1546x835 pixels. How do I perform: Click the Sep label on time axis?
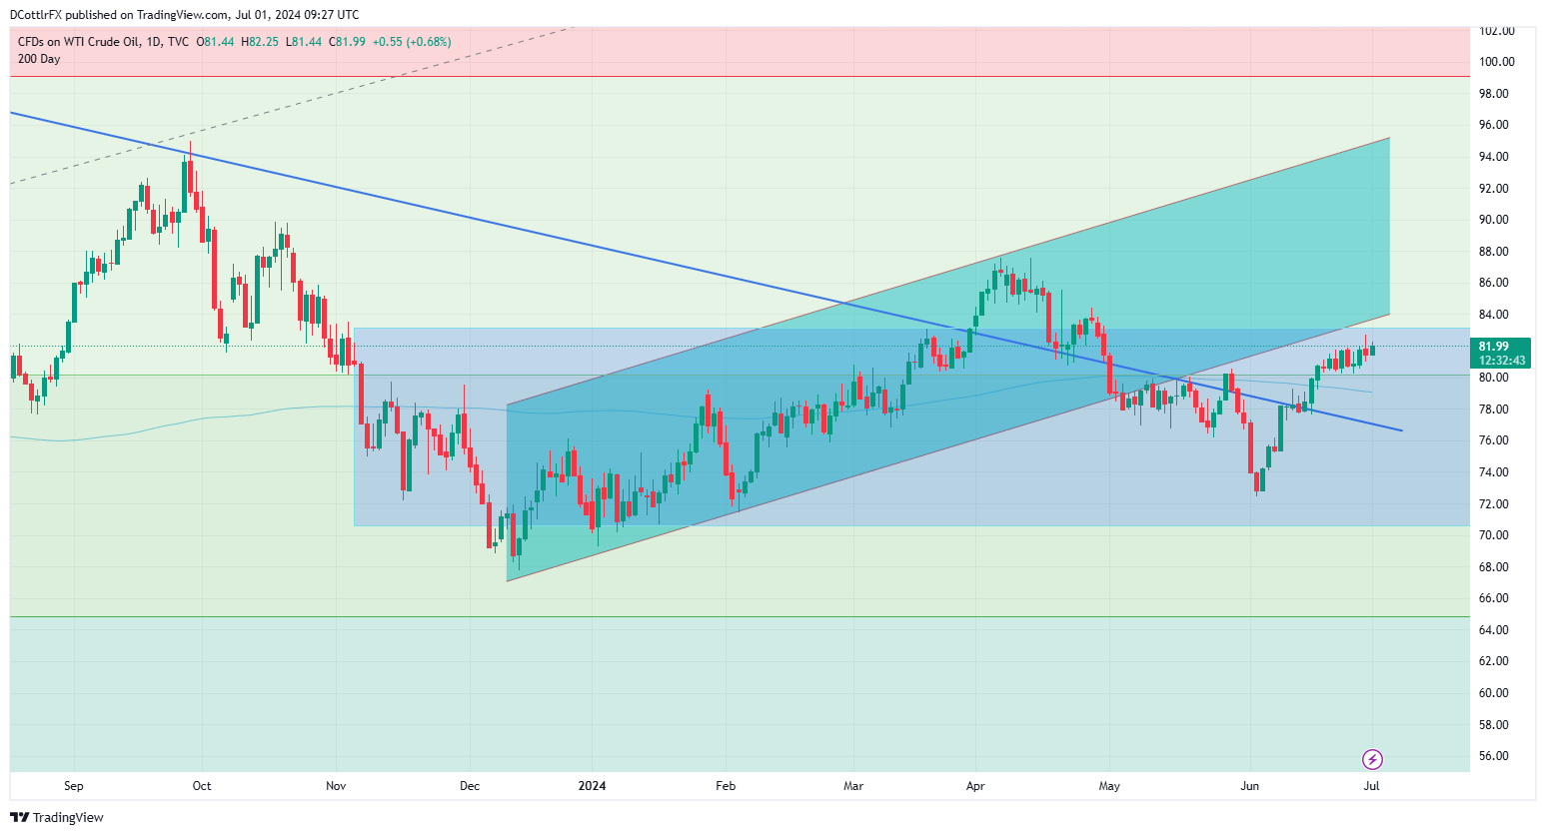[73, 786]
